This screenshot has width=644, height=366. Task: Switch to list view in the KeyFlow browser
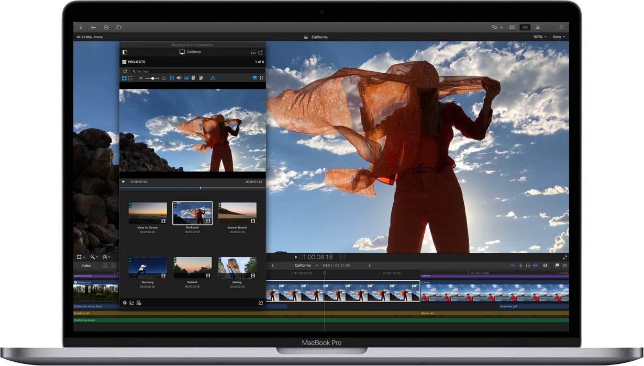[131, 78]
